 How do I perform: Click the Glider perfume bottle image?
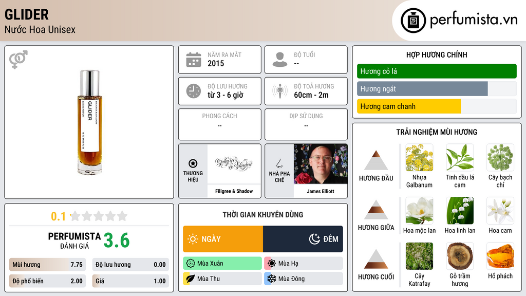point(89,122)
